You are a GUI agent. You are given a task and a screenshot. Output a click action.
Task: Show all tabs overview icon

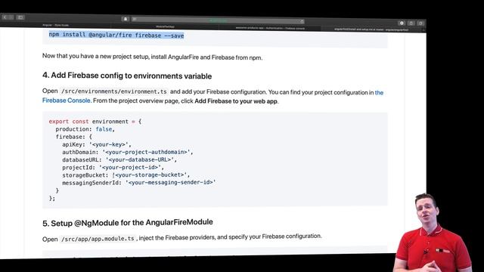click(x=420, y=23)
